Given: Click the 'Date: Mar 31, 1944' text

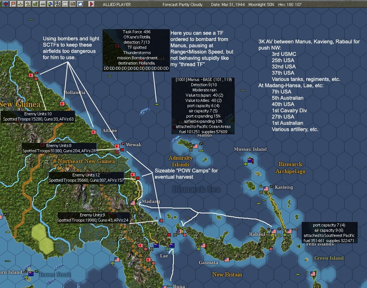Looking at the screenshot, I should click(x=228, y=4).
